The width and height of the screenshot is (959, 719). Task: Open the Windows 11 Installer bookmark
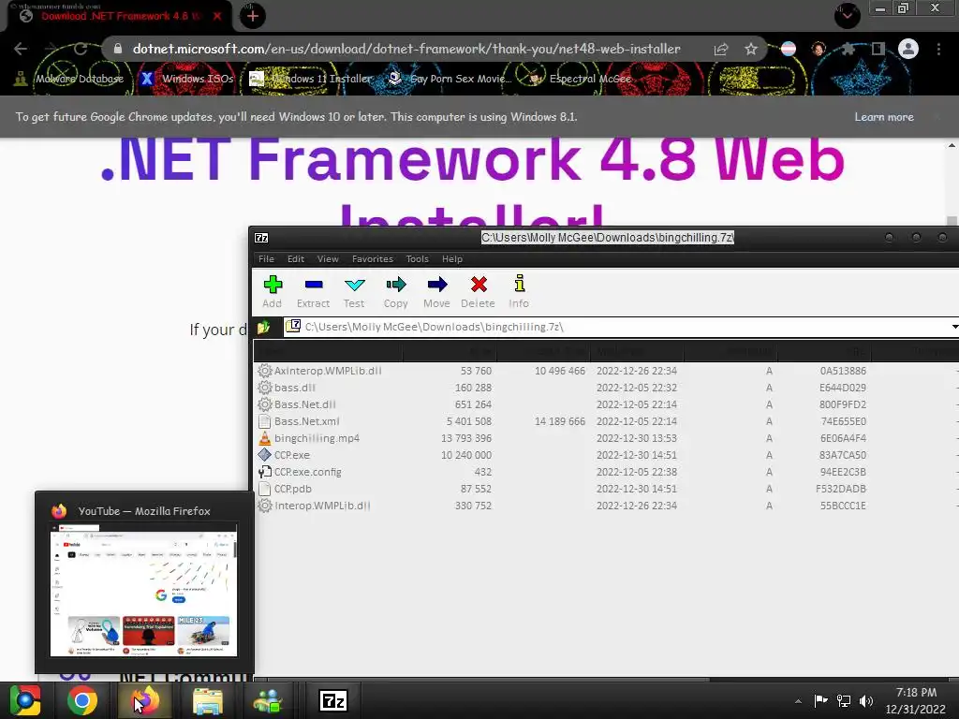(311, 79)
